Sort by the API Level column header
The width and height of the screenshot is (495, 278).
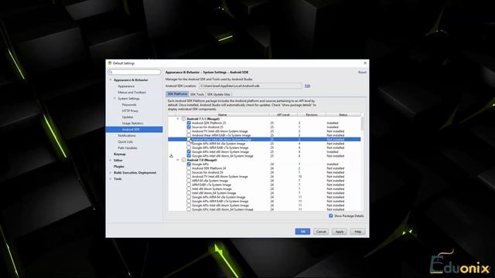pos(283,115)
